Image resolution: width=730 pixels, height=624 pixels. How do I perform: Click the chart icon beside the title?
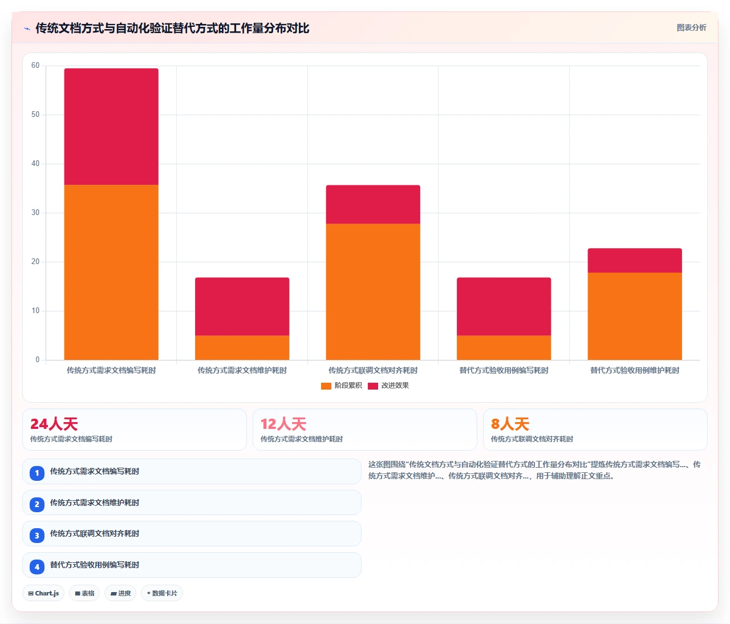click(27, 29)
